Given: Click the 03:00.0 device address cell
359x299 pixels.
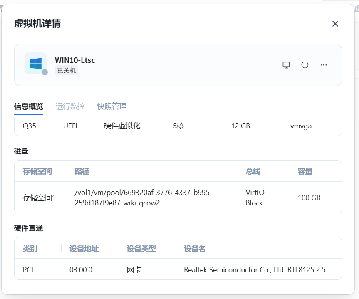Looking at the screenshot, I should 81,270.
